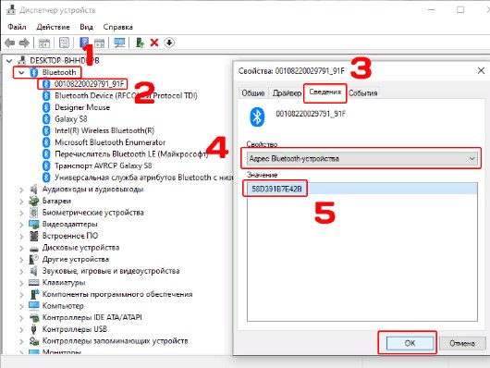Open the Действие menu

tap(53, 27)
